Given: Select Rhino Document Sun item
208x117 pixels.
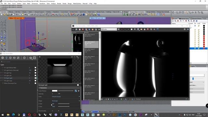Looking at the screenshot, I should pyautogui.click(x=10, y=83).
